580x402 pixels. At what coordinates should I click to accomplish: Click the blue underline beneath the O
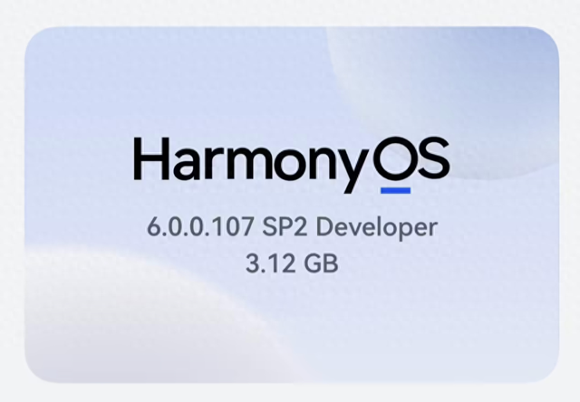(395, 190)
